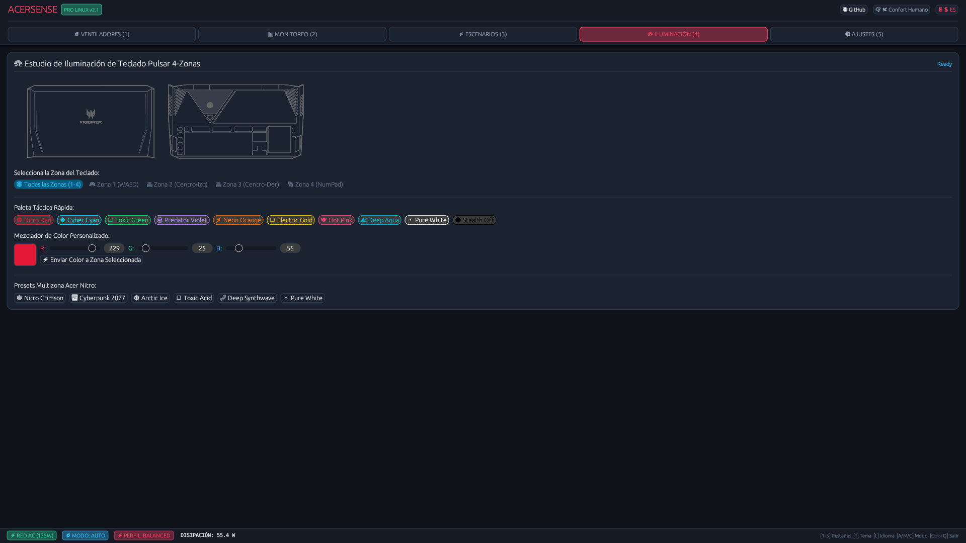Click the B blue channel slider handle
The height and width of the screenshot is (543, 966).
click(239, 248)
